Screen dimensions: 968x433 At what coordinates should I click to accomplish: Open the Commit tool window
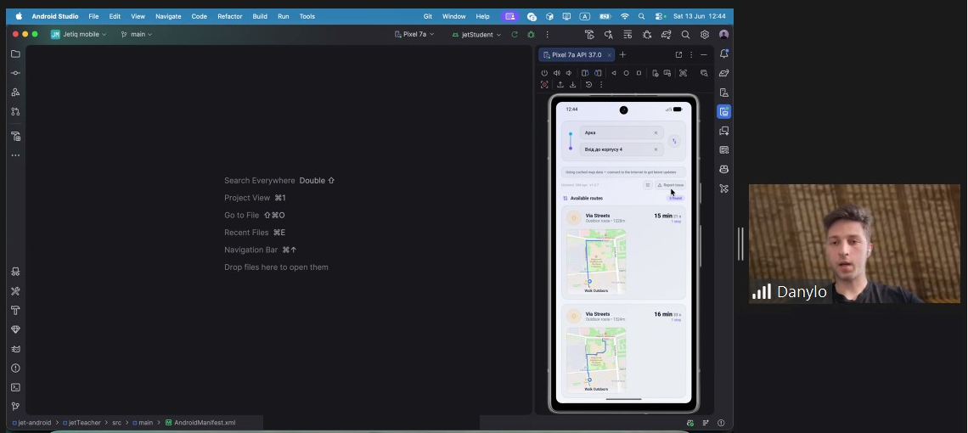click(x=15, y=73)
